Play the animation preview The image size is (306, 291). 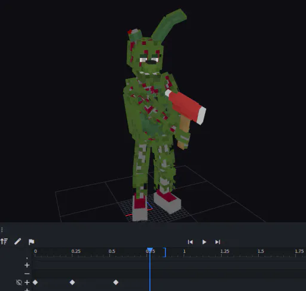tap(204, 242)
